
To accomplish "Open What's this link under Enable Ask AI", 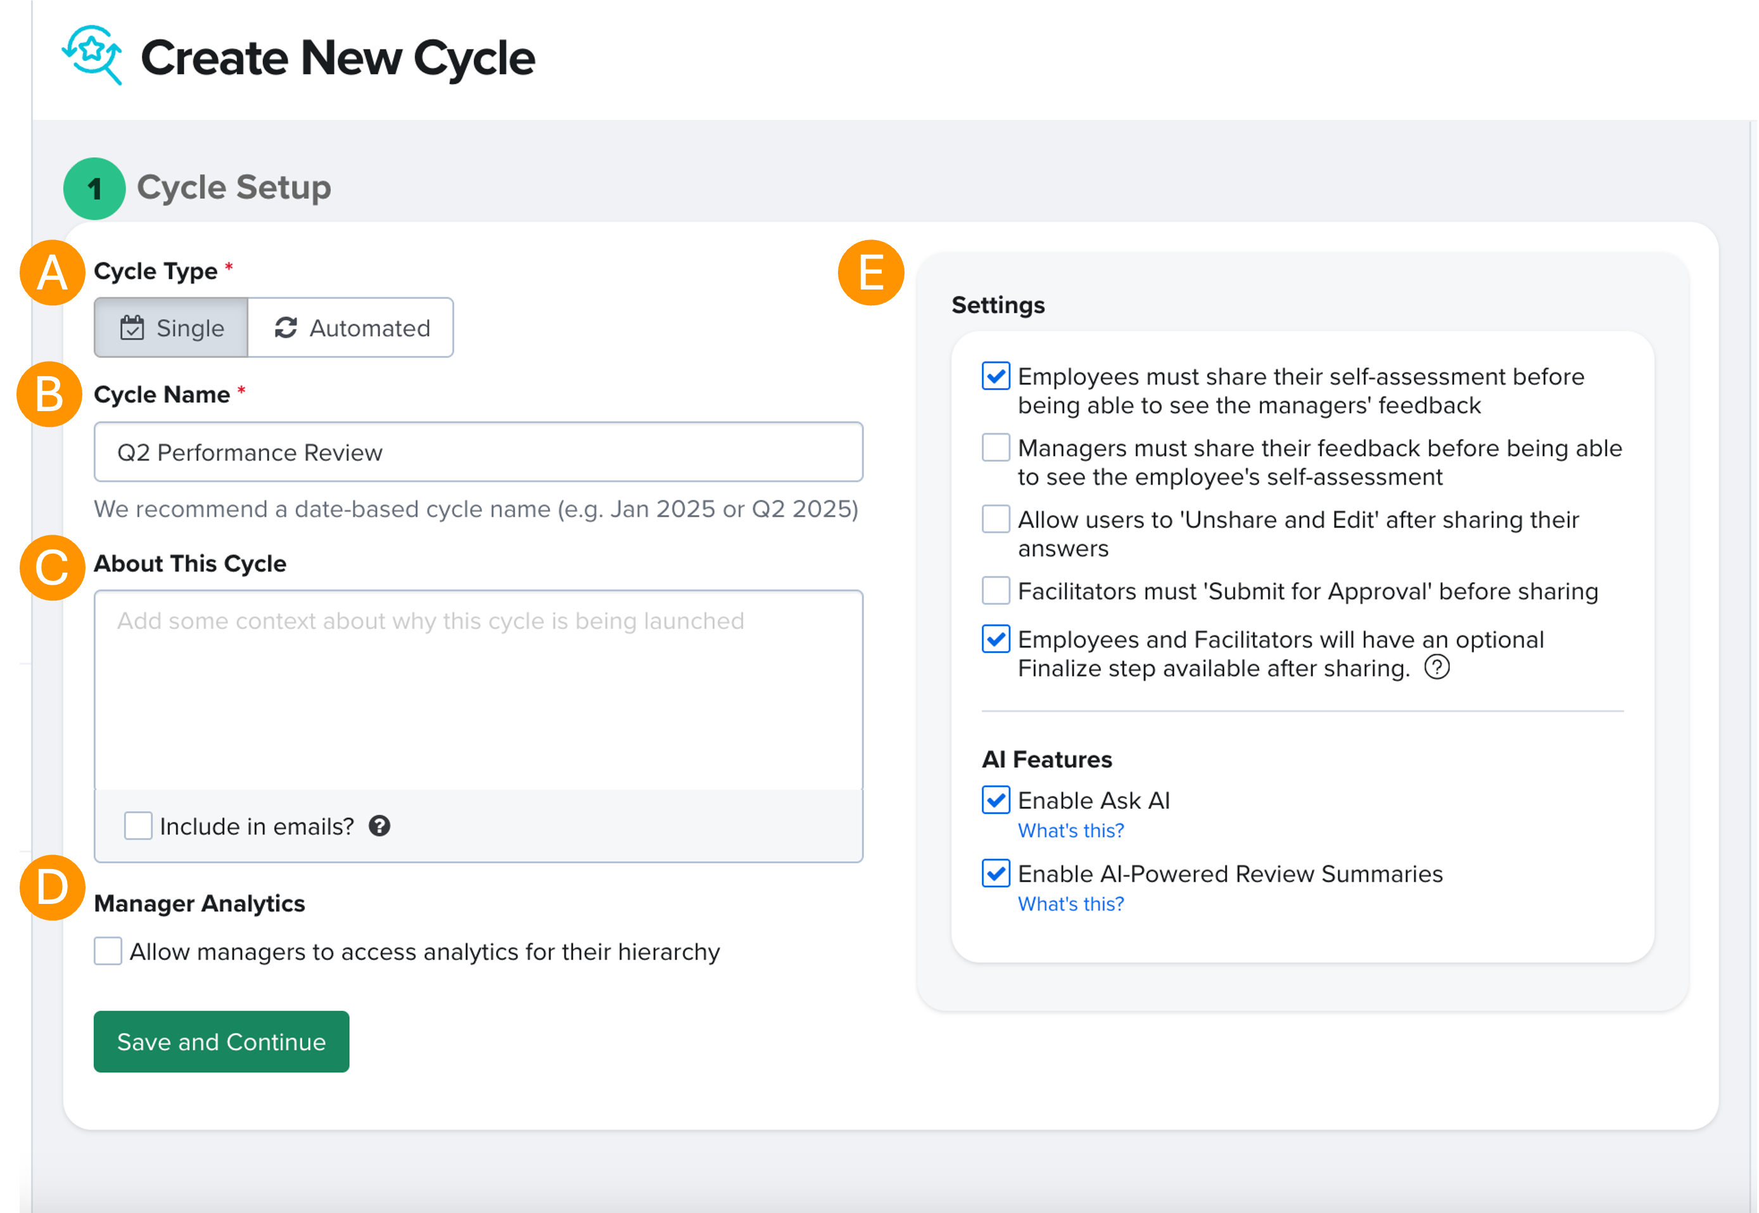I will coord(1070,830).
